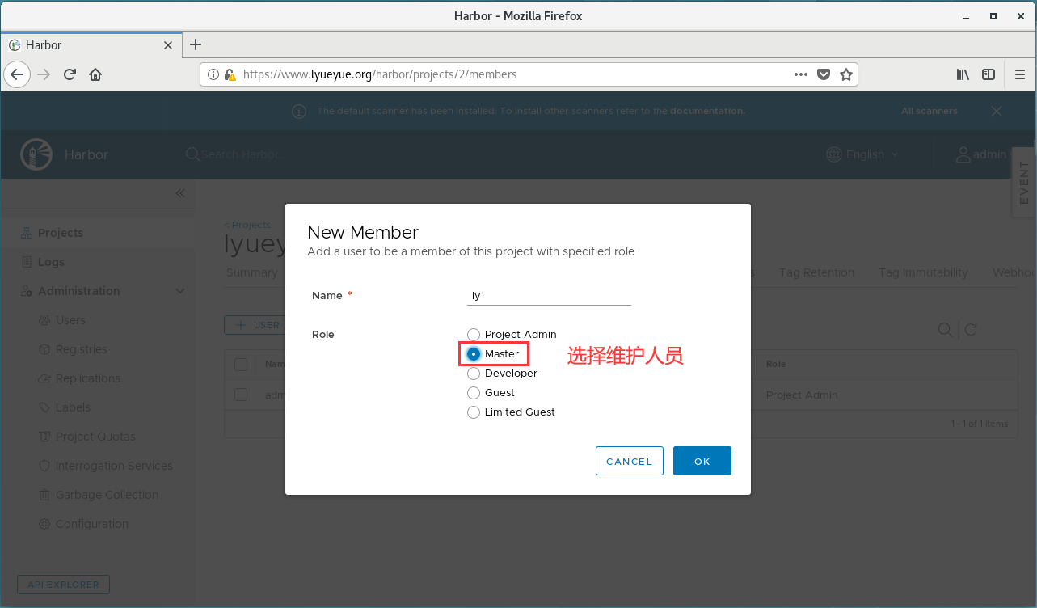The image size is (1037, 608).
Task: Click the + USER button
Action: point(255,325)
